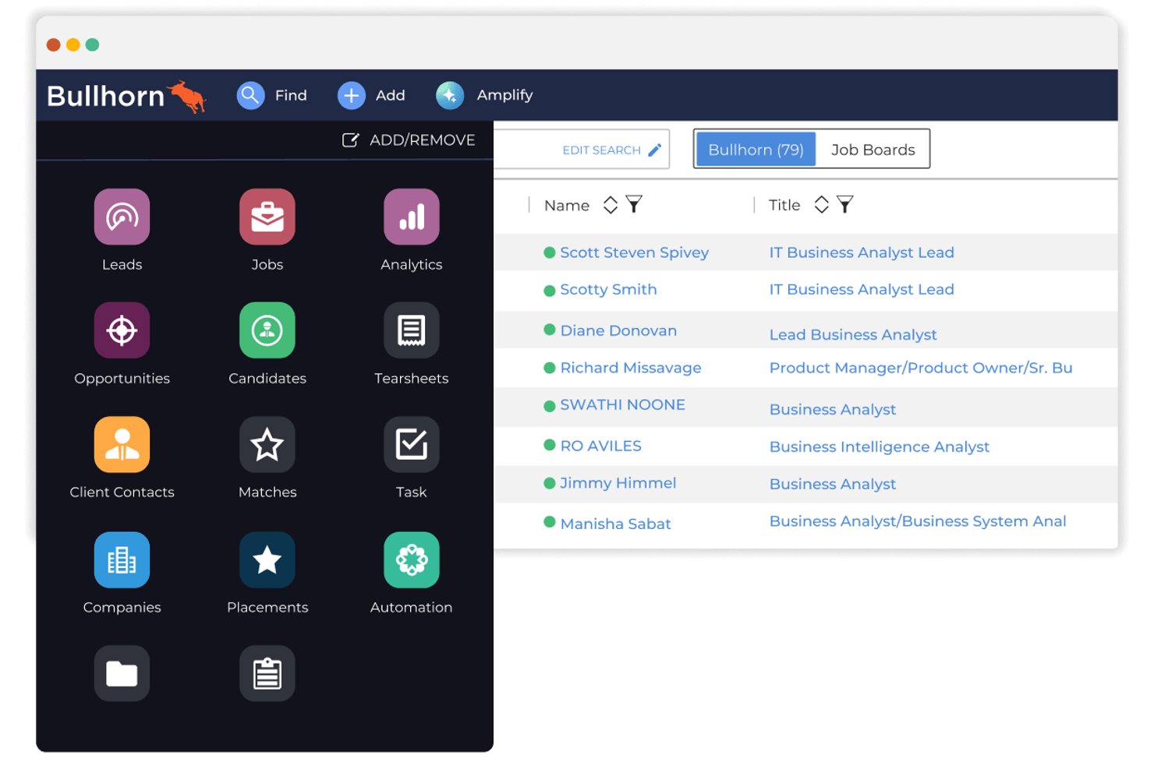Open the Opportunities target icon

122,330
